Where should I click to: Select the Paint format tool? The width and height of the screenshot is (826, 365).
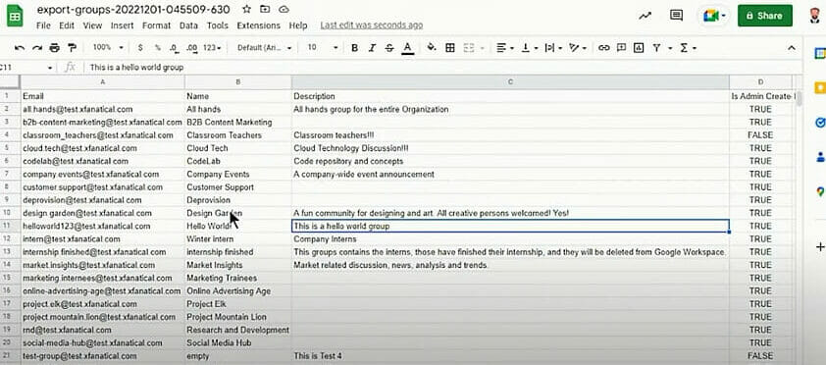pyautogui.click(x=72, y=48)
